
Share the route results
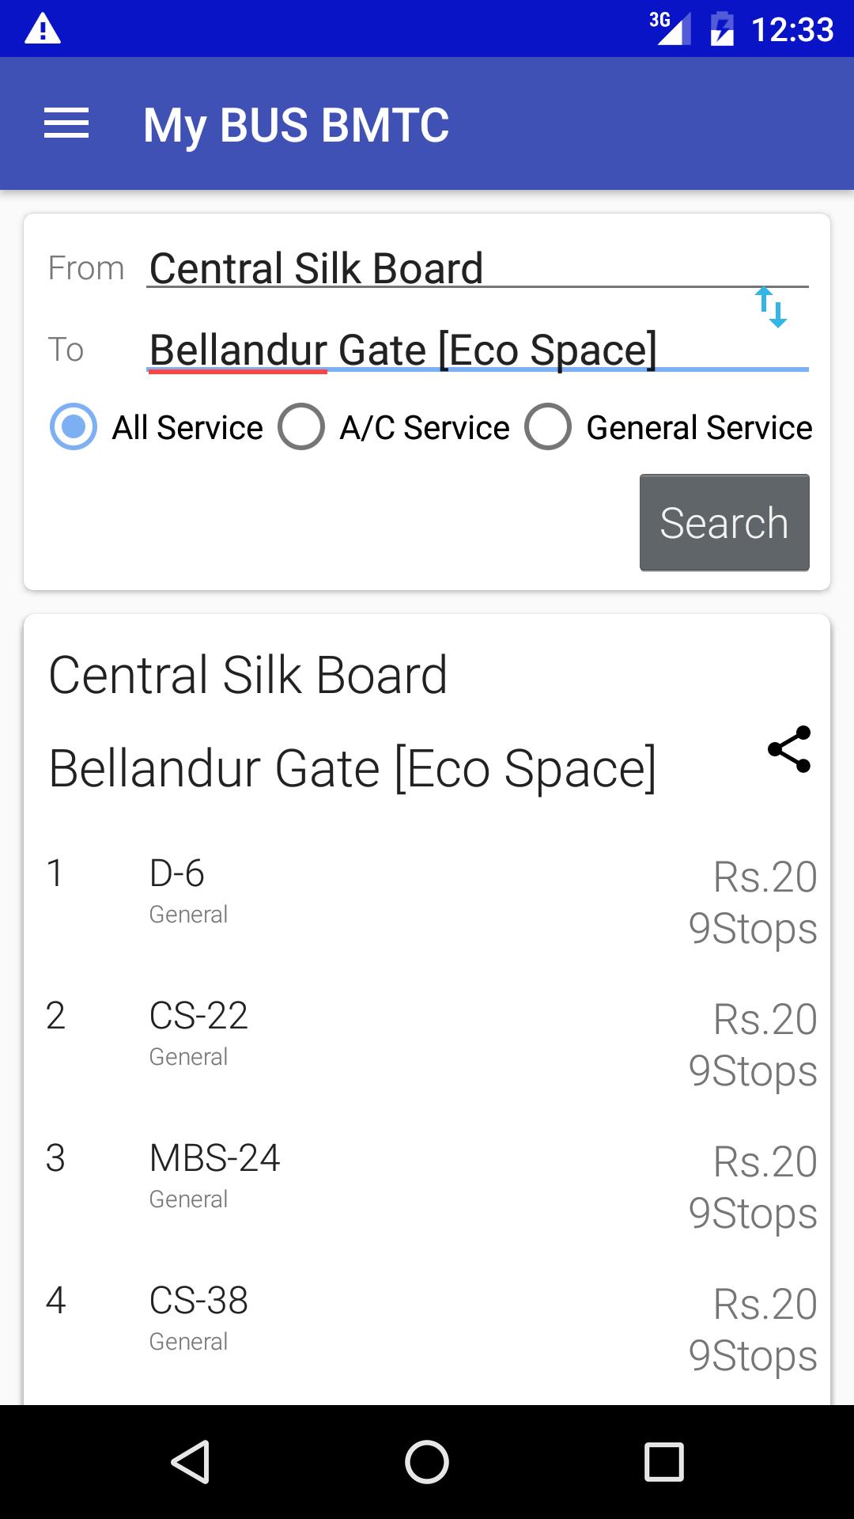[x=789, y=748]
